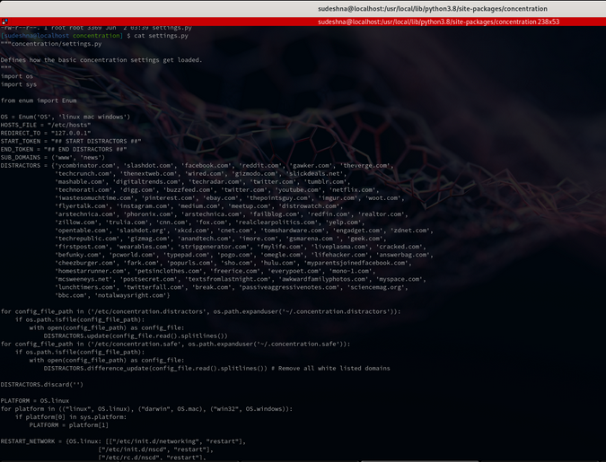The height and width of the screenshot is (462, 606).
Task: Click 'PLATFORM = OS.linux' line
Action: (35, 401)
